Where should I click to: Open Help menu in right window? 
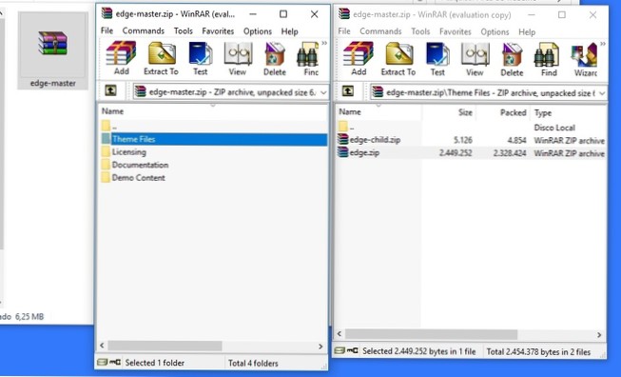[x=527, y=31]
